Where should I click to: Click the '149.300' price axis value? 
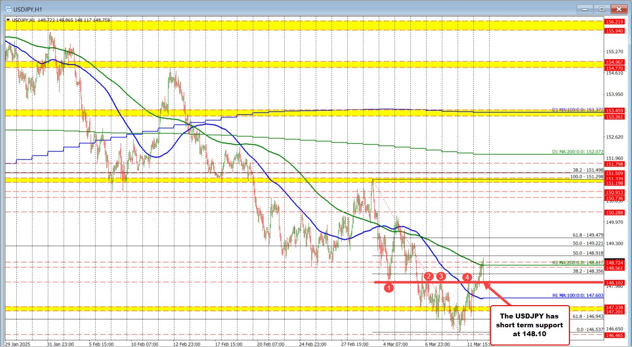tap(614, 243)
